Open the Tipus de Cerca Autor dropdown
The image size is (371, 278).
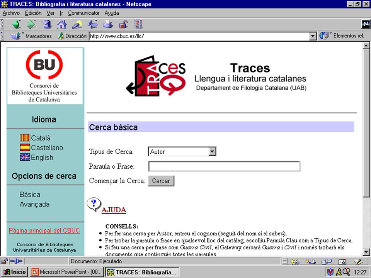[x=182, y=151]
